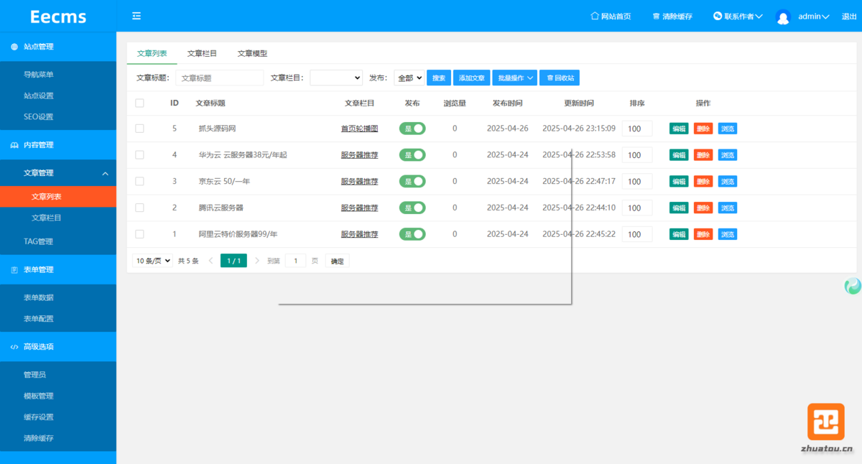Click 编辑 for 抓头源码网 row

pos(679,129)
